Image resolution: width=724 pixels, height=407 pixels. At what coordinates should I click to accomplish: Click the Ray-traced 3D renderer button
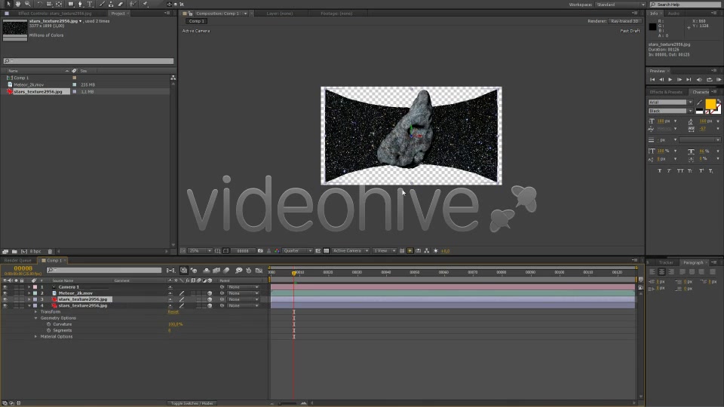(624, 21)
